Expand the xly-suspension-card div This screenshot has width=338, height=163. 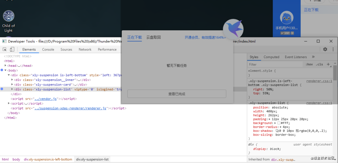(12, 84)
